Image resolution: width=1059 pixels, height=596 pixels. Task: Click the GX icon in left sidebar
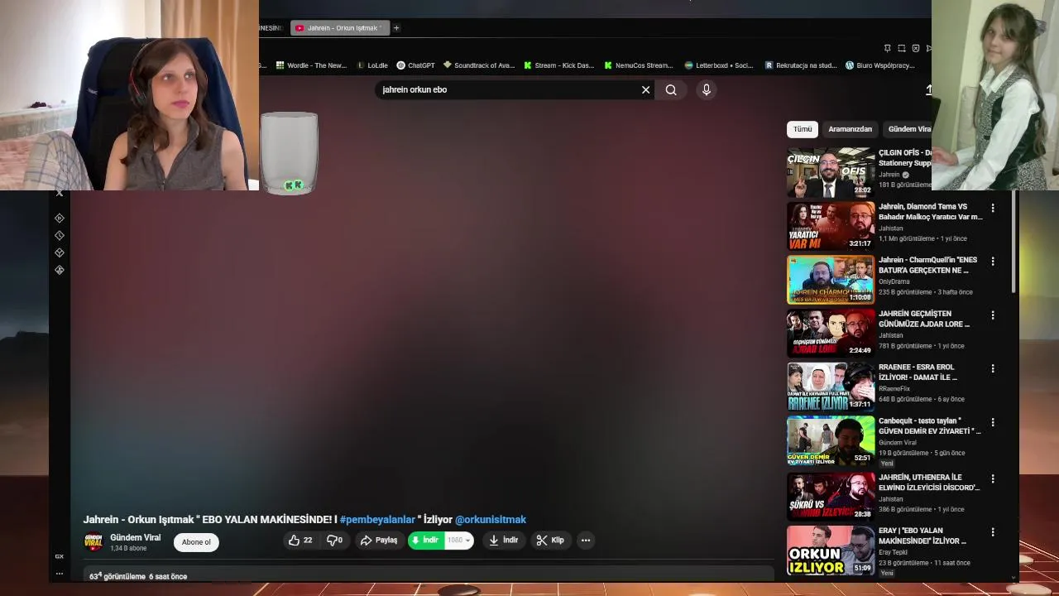60,556
